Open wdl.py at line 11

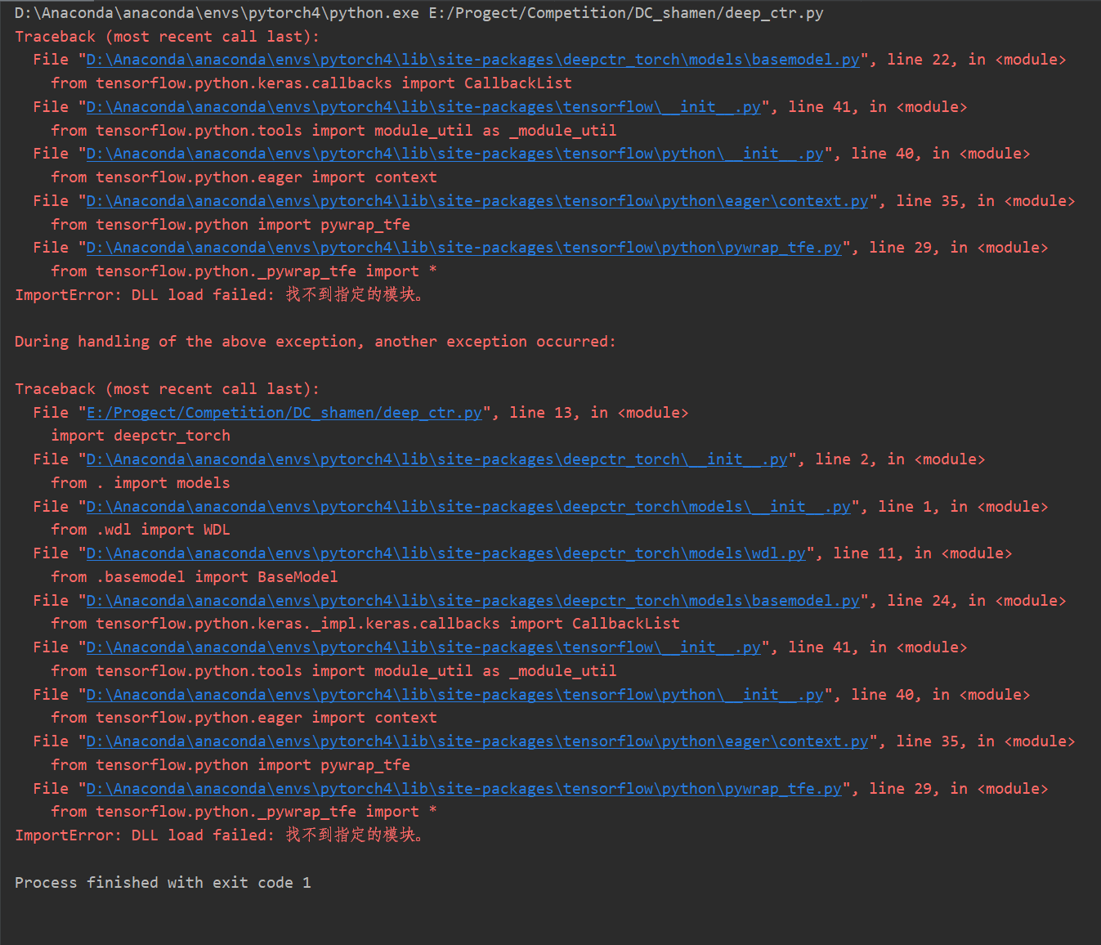pyautogui.click(x=445, y=553)
